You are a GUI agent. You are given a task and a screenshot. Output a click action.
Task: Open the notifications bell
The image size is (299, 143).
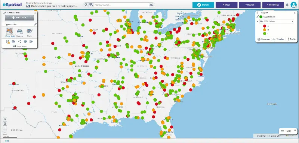(x=287, y=5)
